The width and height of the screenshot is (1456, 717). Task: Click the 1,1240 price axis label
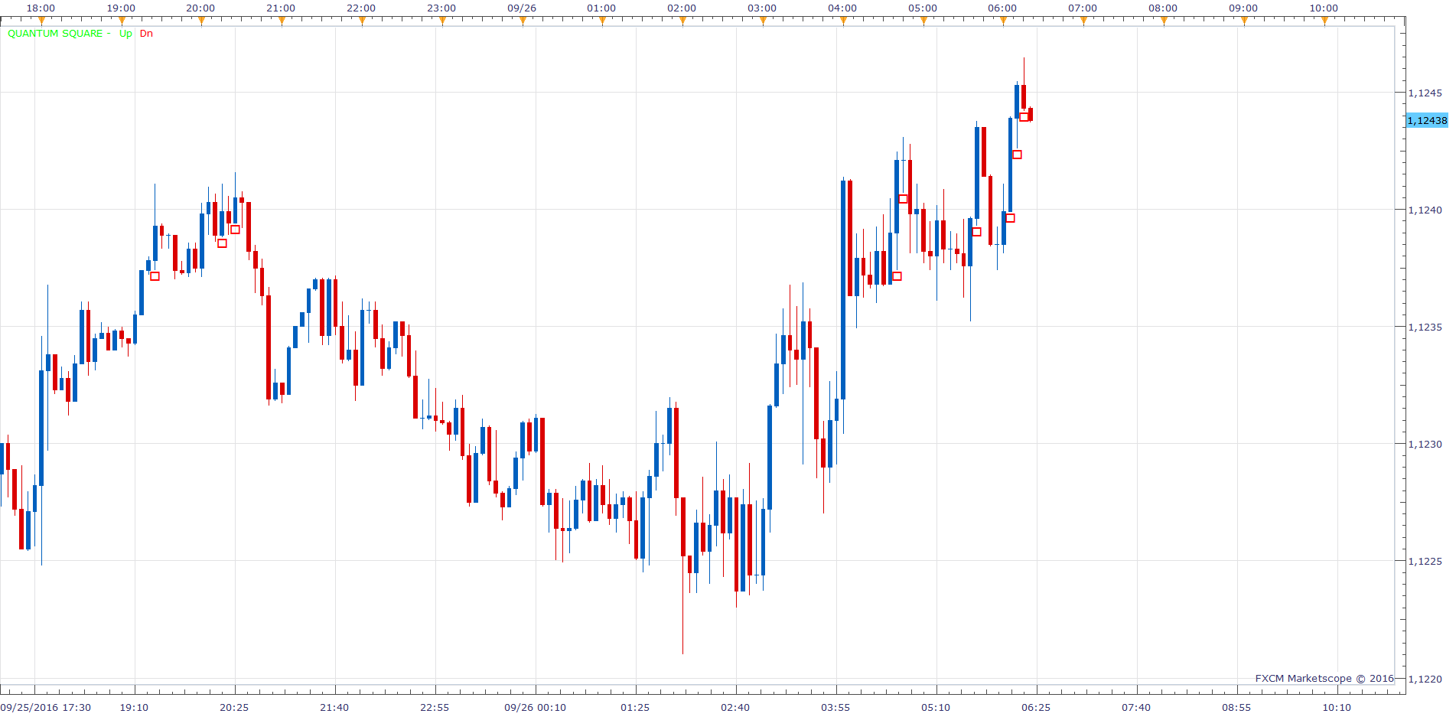pos(1425,210)
